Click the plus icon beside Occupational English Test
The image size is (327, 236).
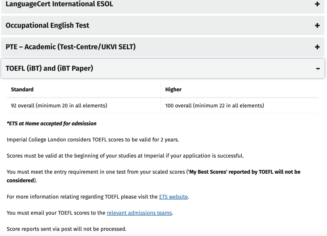tap(317, 25)
